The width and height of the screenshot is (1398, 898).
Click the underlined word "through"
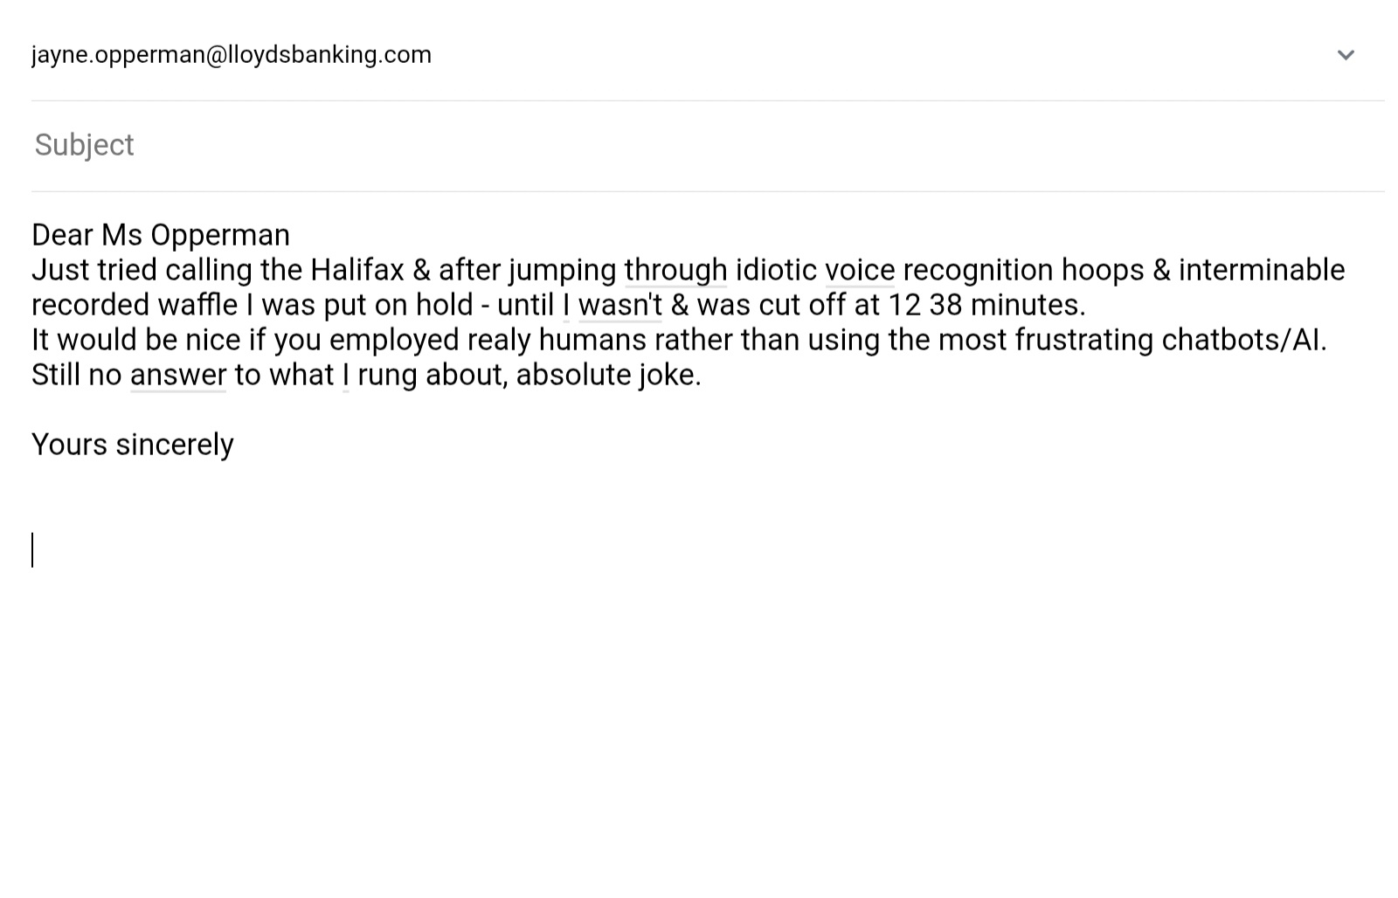(x=675, y=270)
